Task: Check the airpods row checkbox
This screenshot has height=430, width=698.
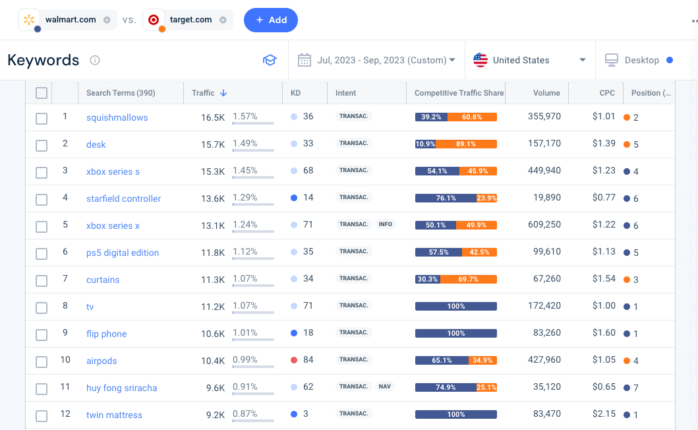Action: click(42, 361)
